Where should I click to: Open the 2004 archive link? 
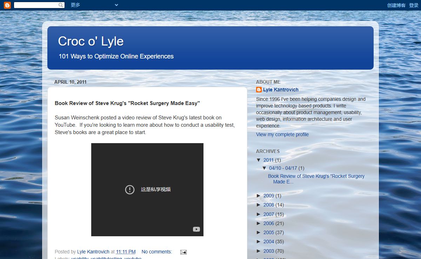268,241
